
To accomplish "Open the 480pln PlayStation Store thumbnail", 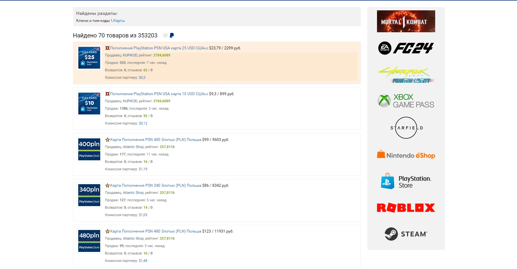I will 89,241.
